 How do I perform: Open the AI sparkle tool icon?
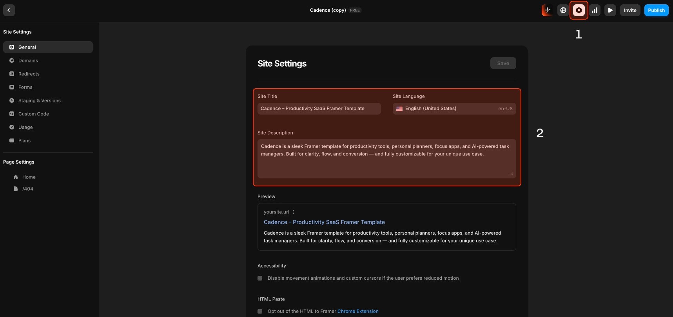coord(548,10)
